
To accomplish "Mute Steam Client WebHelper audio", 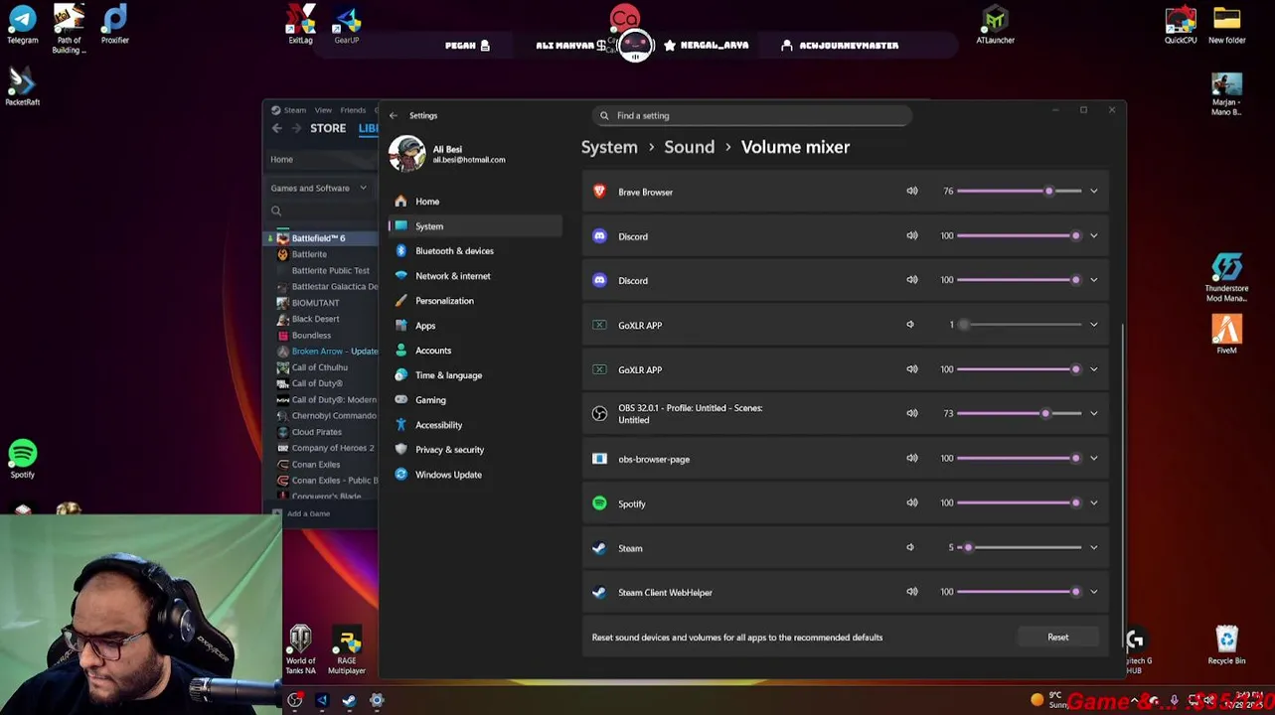I will pos(911,592).
